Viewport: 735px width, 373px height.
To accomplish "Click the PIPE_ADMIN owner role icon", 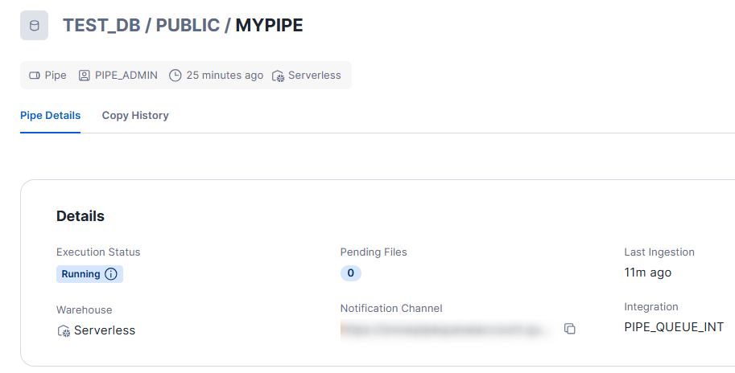I will click(85, 76).
